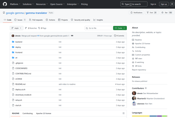Open the Platform menu
The width and height of the screenshot is (175, 118).
[x=15, y=4]
